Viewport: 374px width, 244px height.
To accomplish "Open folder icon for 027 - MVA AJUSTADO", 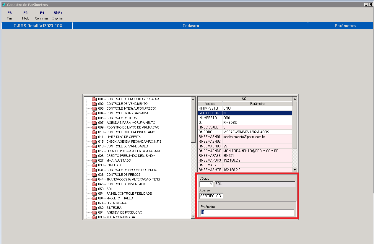I will [94, 160].
